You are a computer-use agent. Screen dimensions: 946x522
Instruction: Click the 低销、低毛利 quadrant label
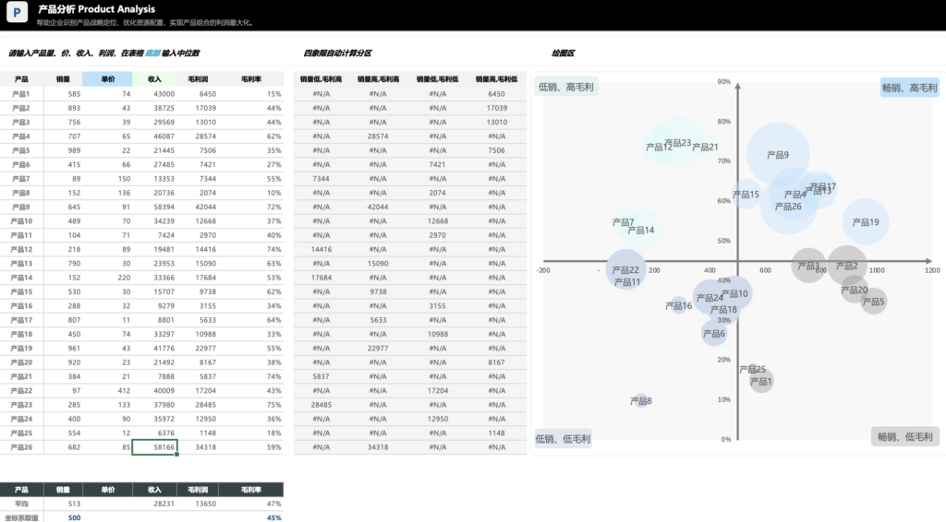point(563,438)
